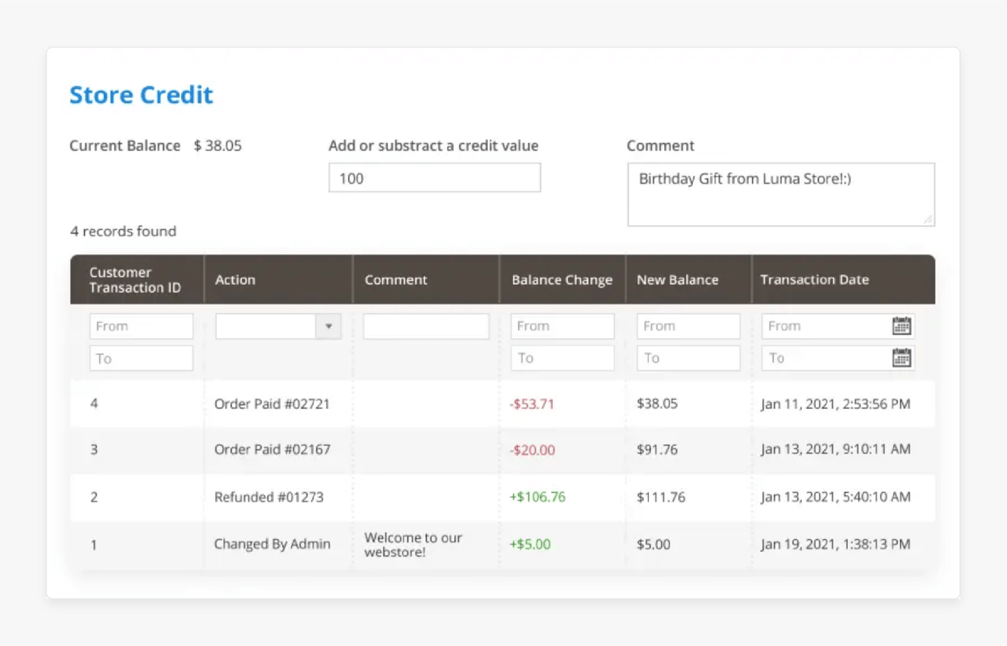Click date Jan 19, 2021, 1:38:13 PM
This screenshot has width=1007, height=646.
click(835, 544)
